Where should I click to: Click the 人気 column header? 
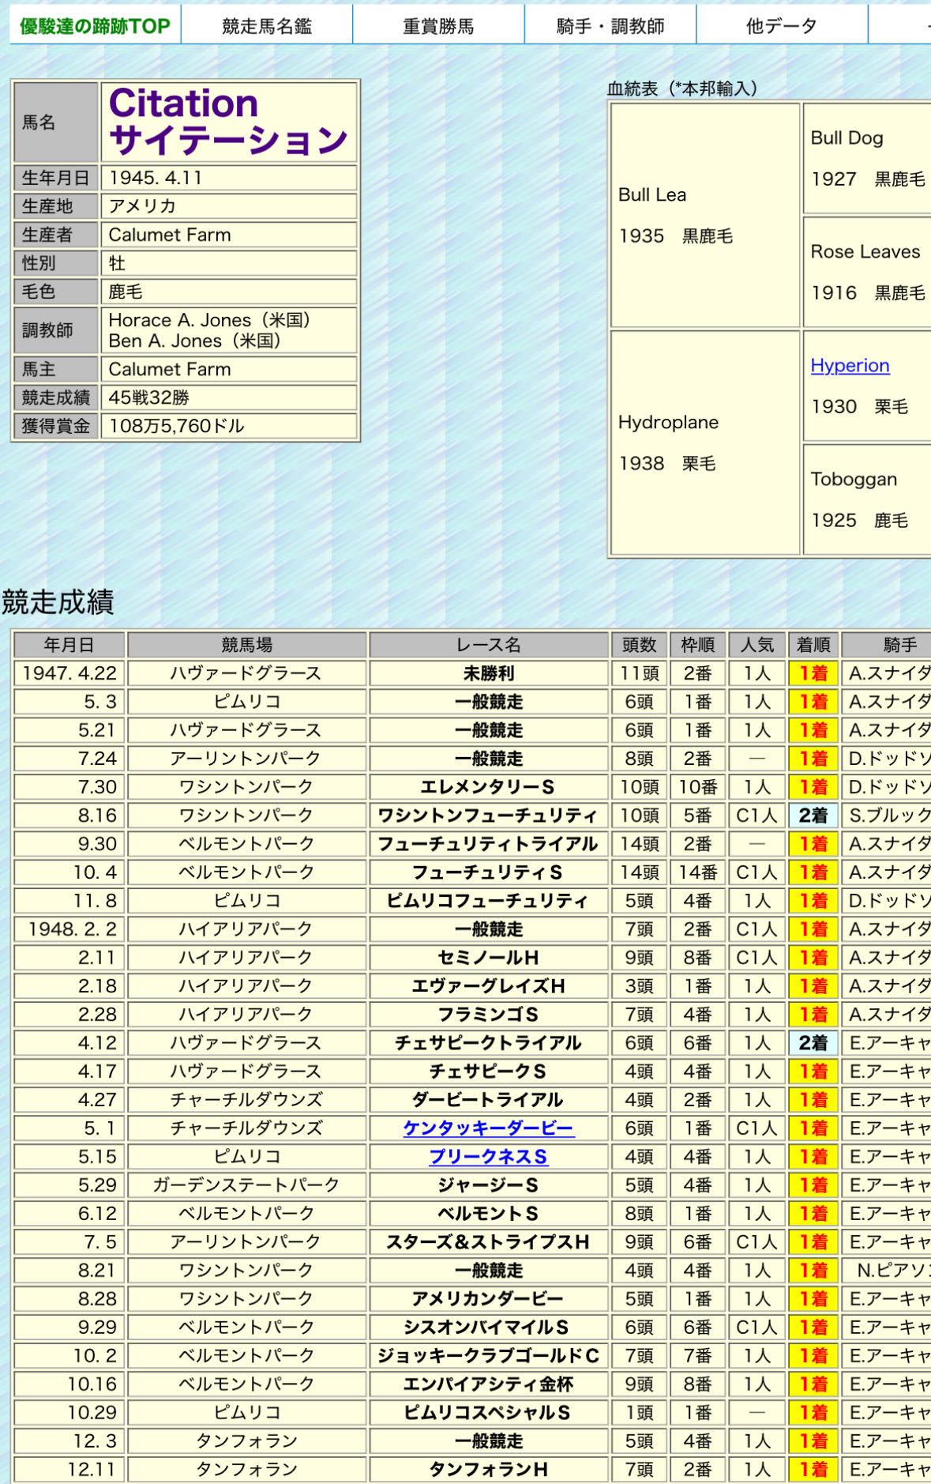pos(756,645)
